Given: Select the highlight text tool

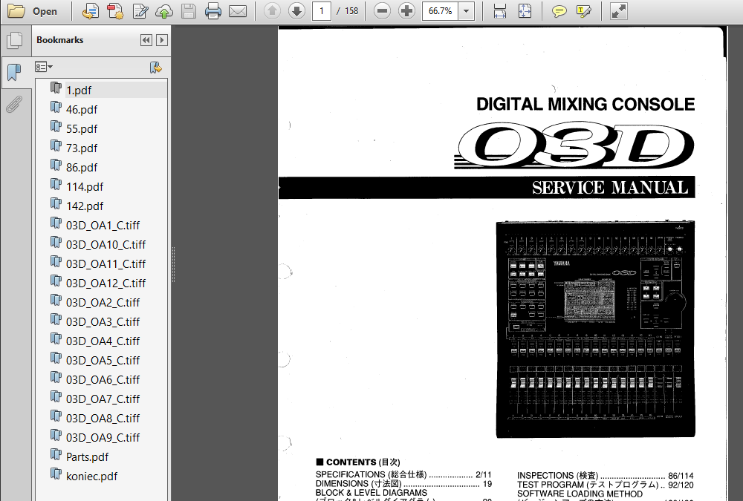Looking at the screenshot, I should pos(583,11).
